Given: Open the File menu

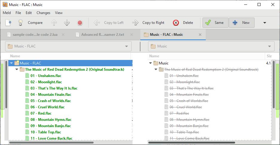Looking at the screenshot, I should point(18,13).
